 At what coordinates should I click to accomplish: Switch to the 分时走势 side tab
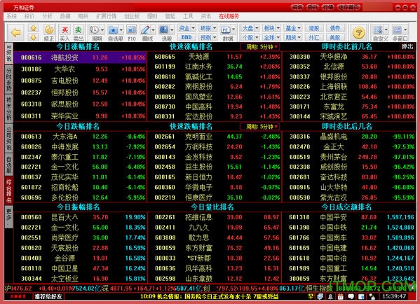pyautogui.click(x=9, y=79)
